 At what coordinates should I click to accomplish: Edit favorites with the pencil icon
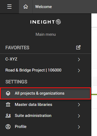(x=78, y=47)
